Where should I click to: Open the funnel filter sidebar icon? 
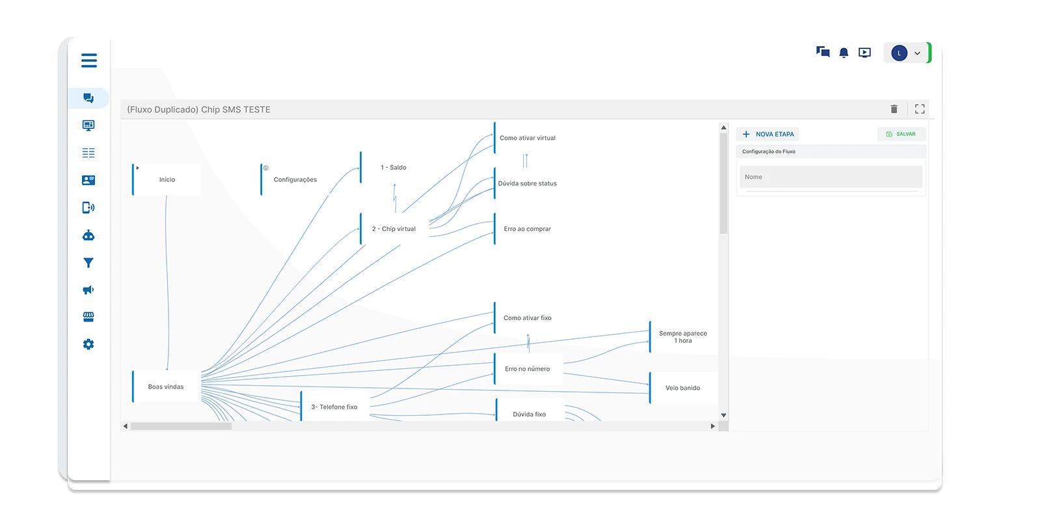[x=88, y=263]
